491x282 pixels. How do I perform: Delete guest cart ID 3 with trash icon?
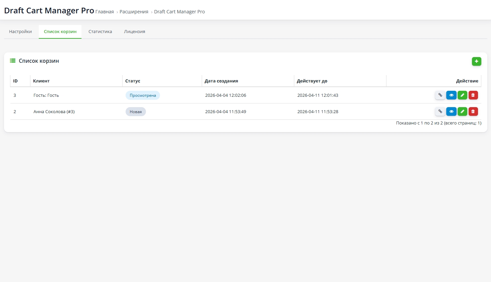pyautogui.click(x=473, y=95)
